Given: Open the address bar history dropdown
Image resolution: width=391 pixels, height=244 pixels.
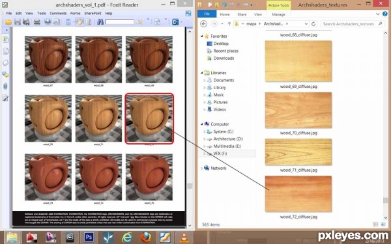Looking at the screenshot, I should [x=306, y=24].
